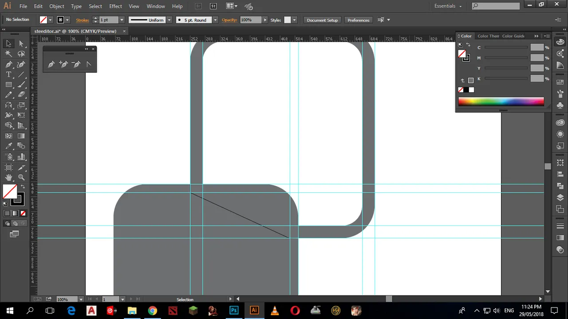Image resolution: width=568 pixels, height=319 pixels.
Task: Open the Symbols panel club icon
Action: (x=560, y=105)
